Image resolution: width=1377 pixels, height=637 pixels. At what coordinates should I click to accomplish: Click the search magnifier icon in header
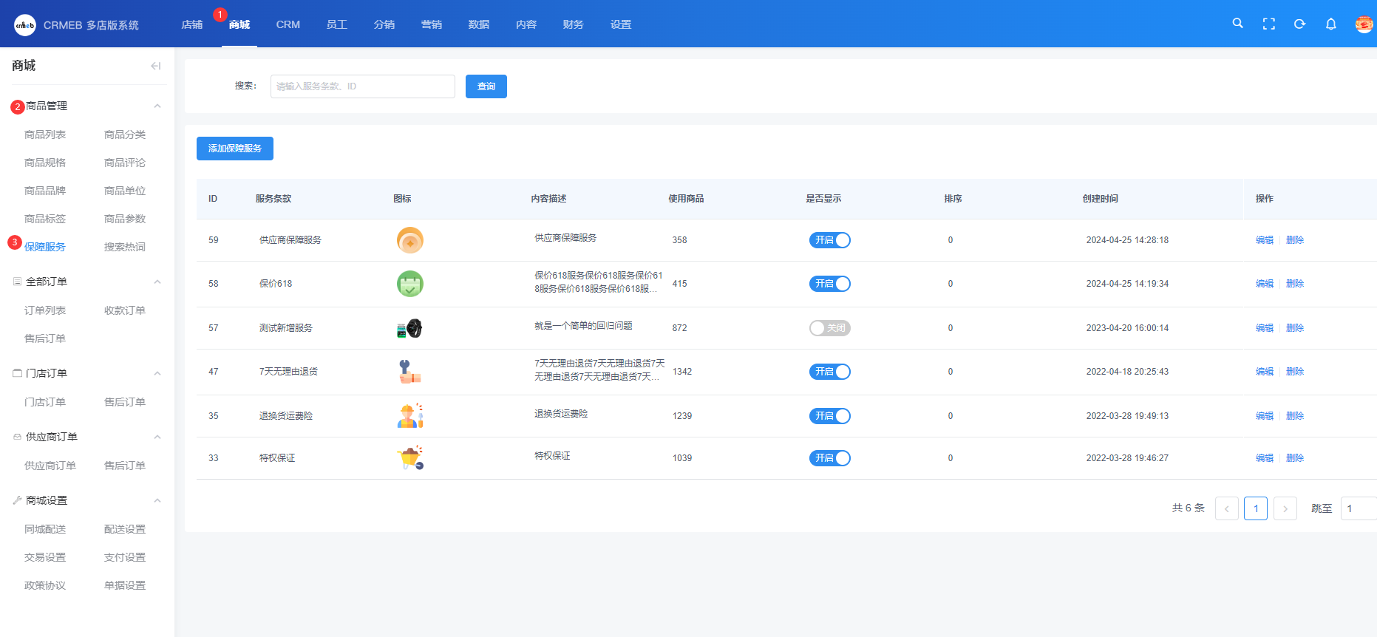tap(1237, 24)
